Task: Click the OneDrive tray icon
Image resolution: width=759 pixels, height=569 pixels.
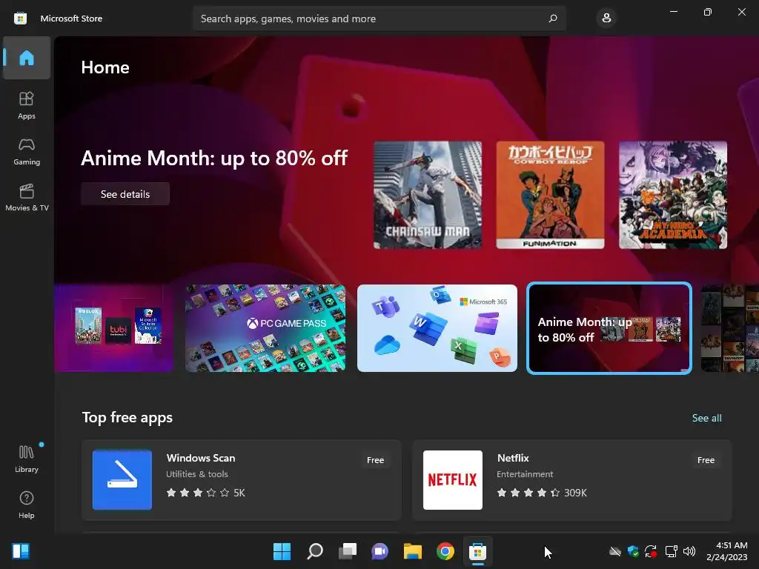Action: point(614,551)
